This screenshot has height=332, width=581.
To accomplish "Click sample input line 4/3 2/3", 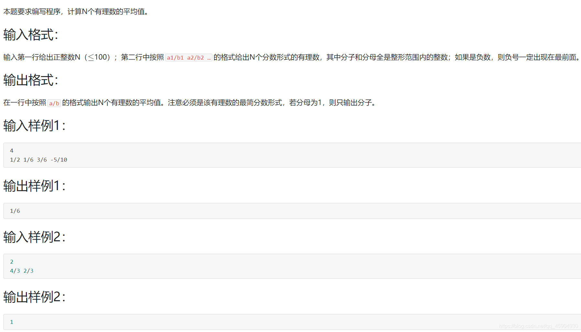I will pyautogui.click(x=22, y=271).
